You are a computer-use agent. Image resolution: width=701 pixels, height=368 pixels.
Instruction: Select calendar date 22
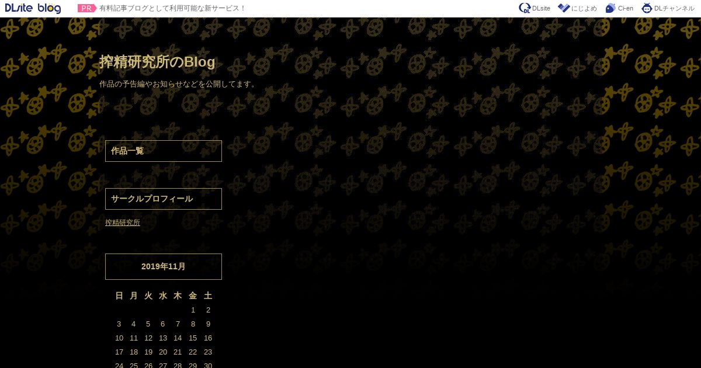pyautogui.click(x=193, y=352)
